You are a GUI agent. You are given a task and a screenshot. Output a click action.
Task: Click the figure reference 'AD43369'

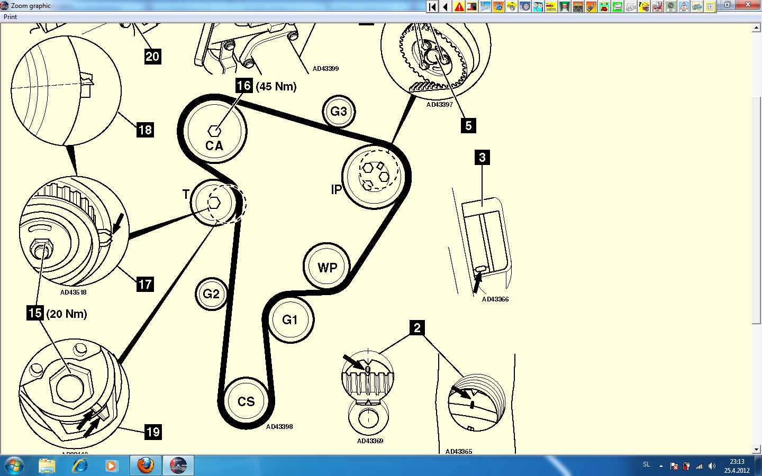click(370, 441)
